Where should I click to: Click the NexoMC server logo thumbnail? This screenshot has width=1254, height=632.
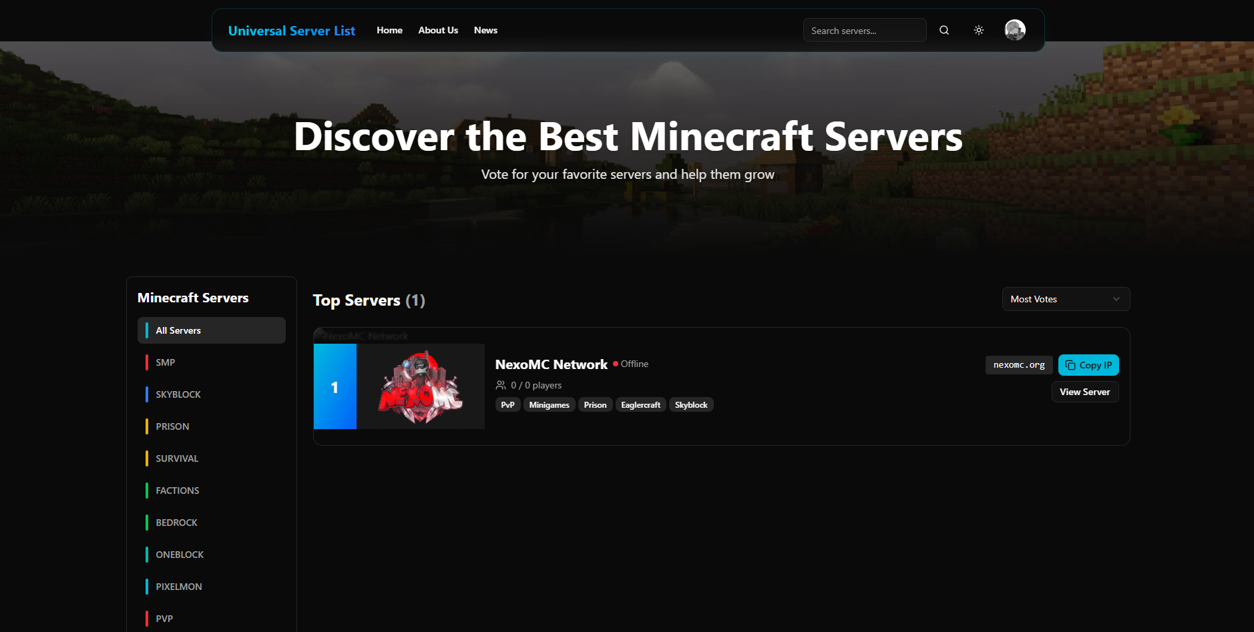(x=421, y=386)
